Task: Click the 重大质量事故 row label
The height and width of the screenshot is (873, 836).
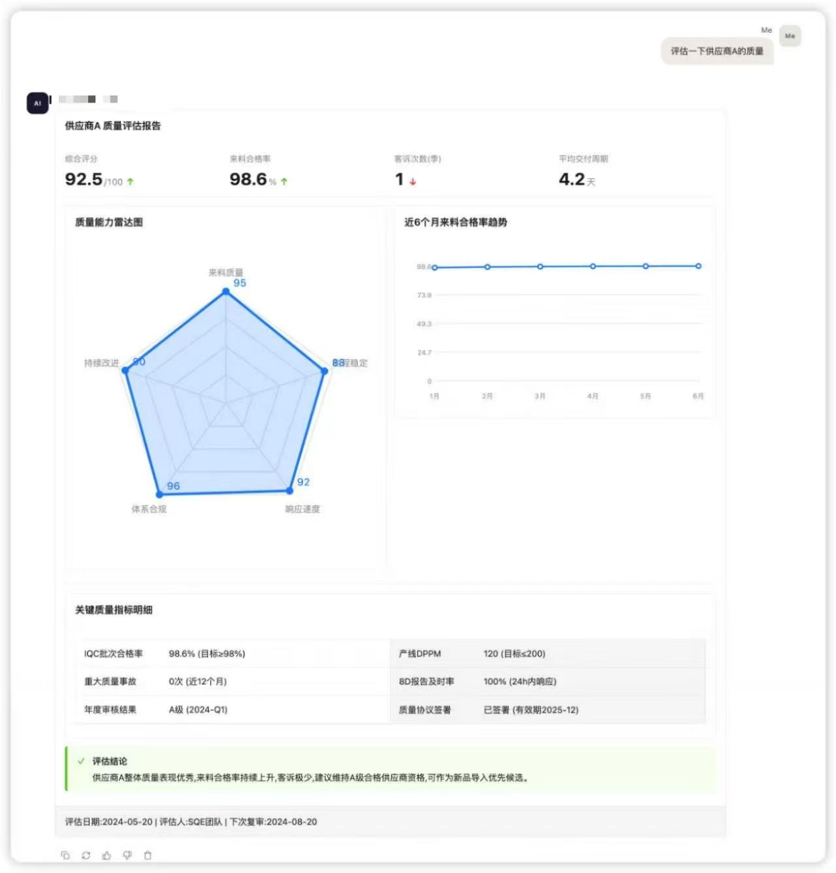Action: pyautogui.click(x=110, y=682)
